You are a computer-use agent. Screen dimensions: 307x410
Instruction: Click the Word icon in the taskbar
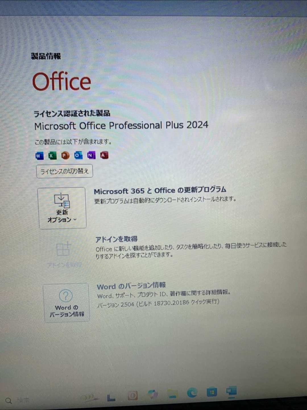231,391
